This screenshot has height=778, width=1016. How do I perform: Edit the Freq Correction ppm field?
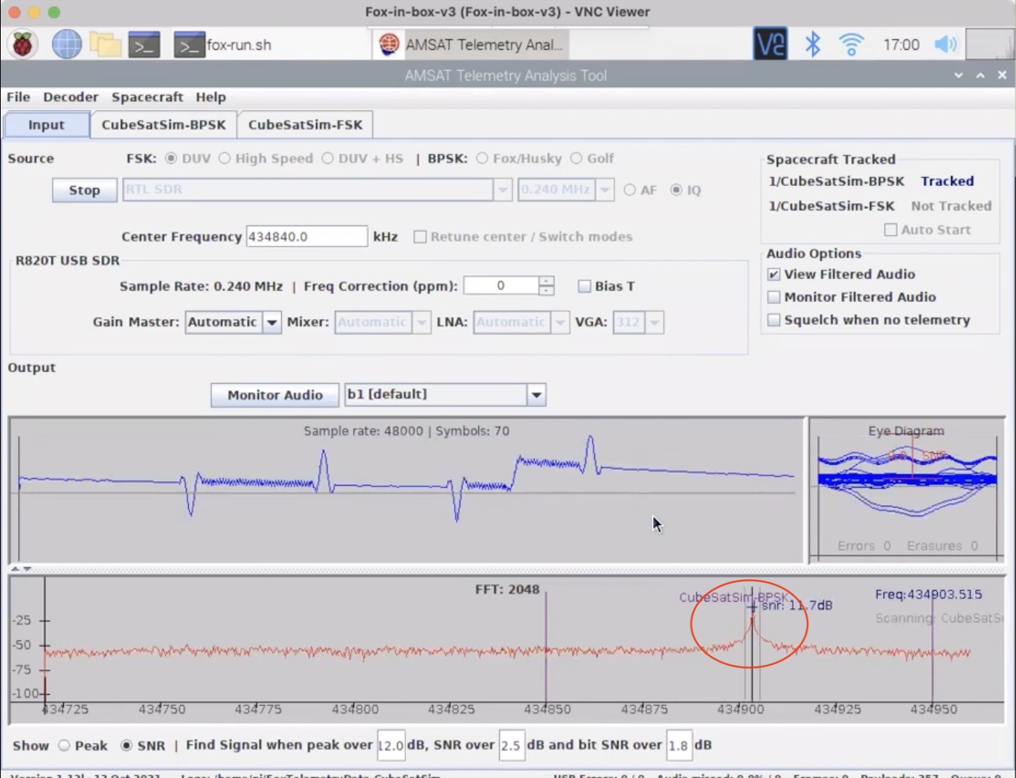501,286
